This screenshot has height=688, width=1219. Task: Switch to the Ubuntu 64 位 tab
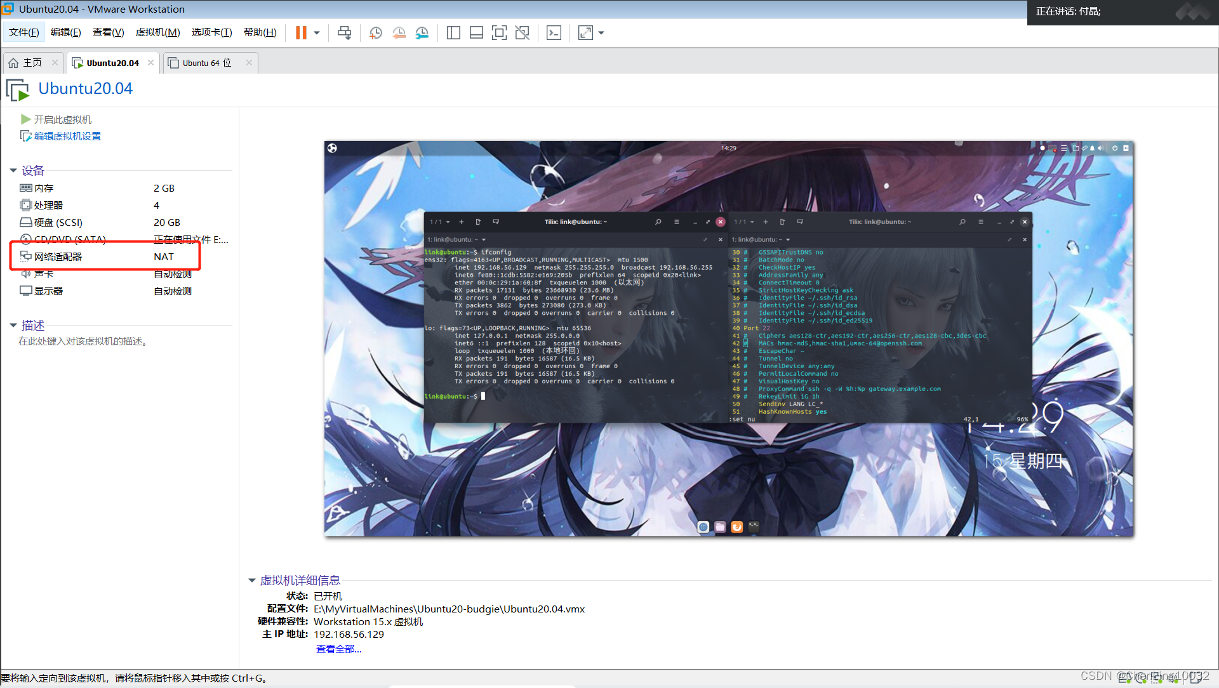tap(207, 63)
